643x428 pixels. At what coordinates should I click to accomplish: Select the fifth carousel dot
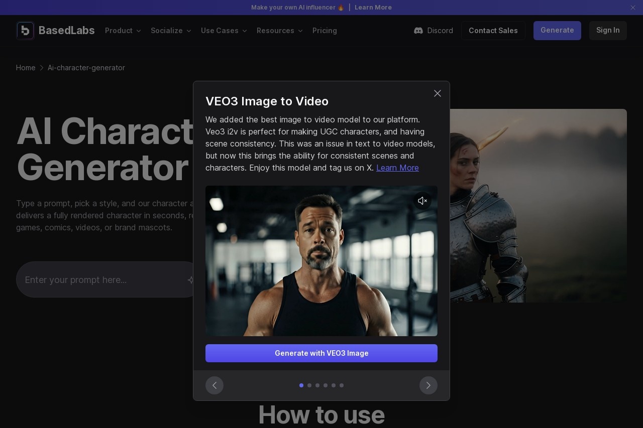pyautogui.click(x=334, y=385)
